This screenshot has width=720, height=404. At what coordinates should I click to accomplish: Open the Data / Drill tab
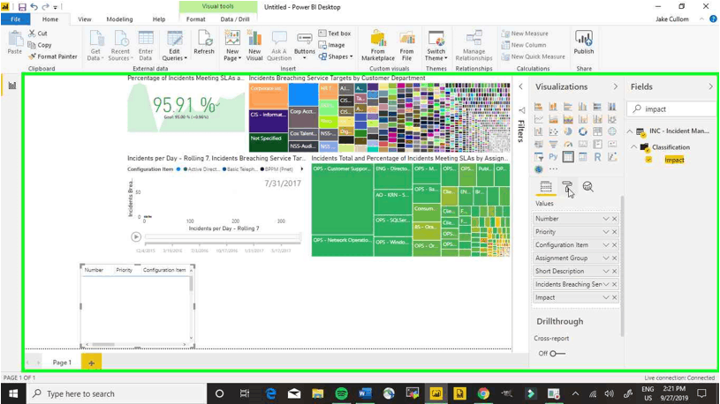pos(235,19)
